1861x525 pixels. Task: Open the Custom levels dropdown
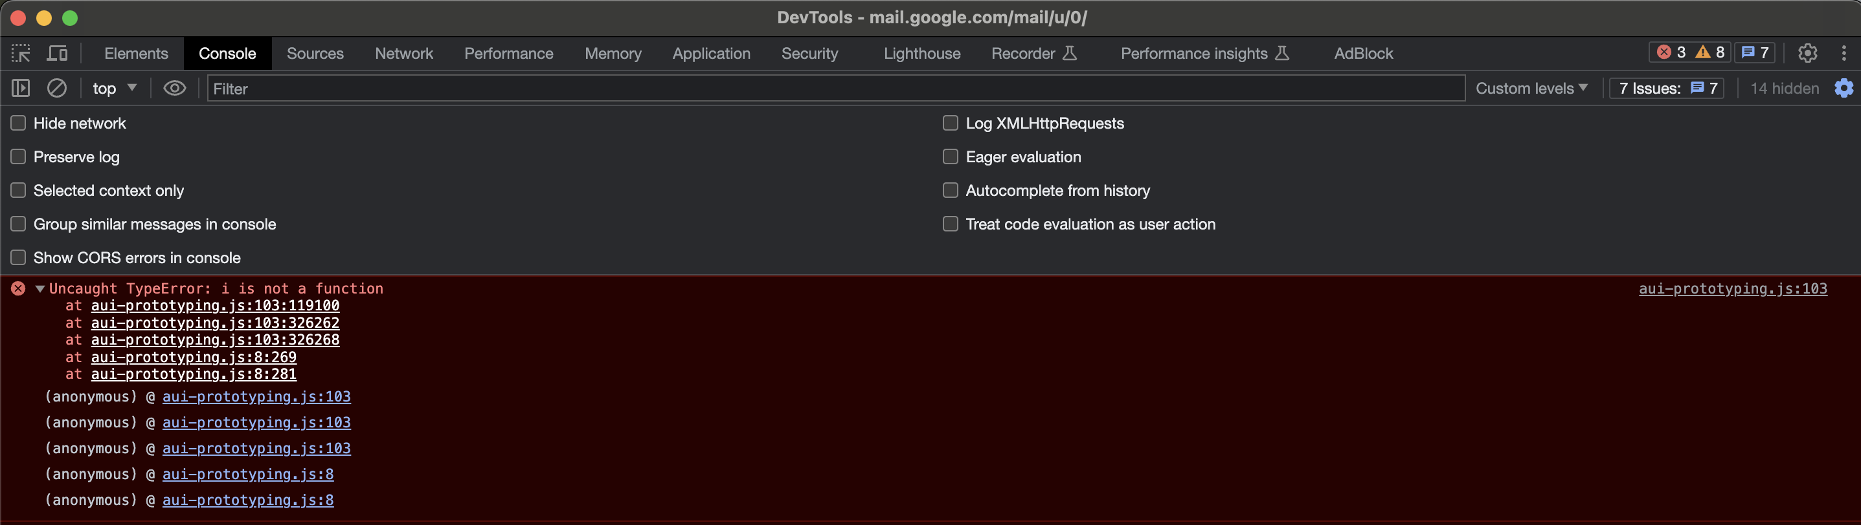(x=1531, y=88)
